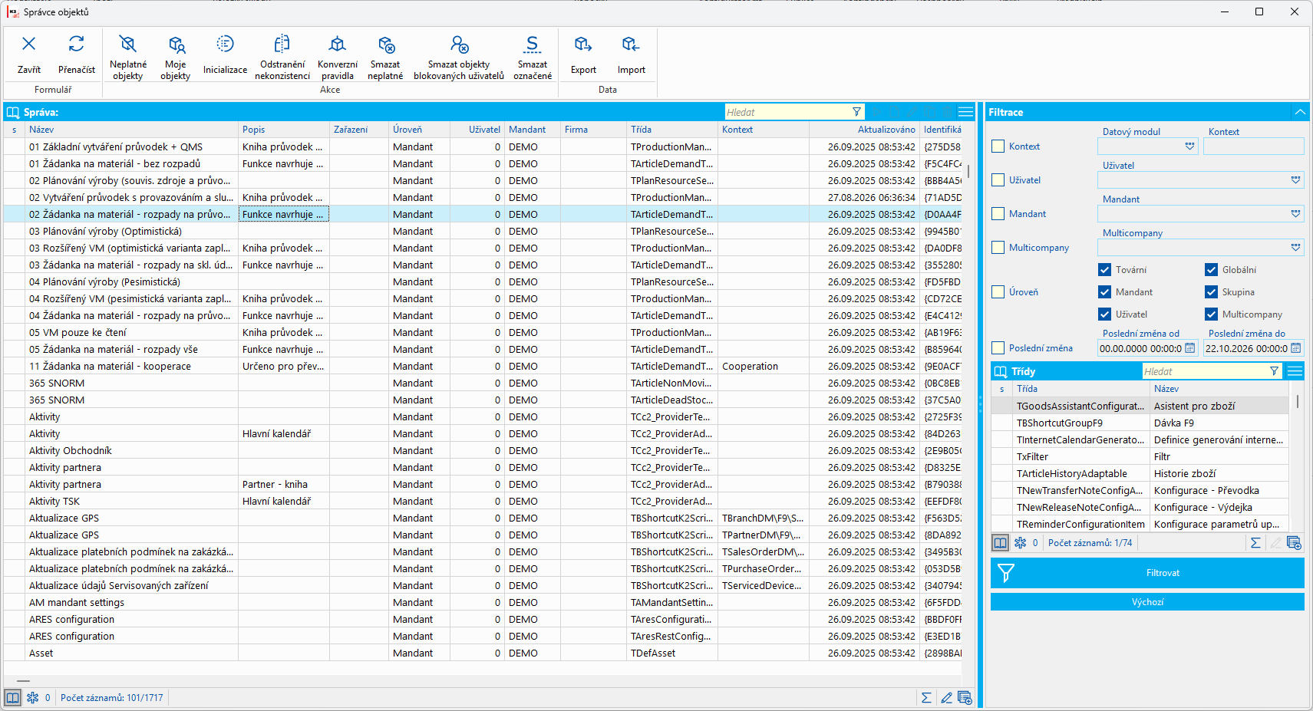Enable the Úroveň filter checkbox
This screenshot has height=711, width=1313.
998,291
